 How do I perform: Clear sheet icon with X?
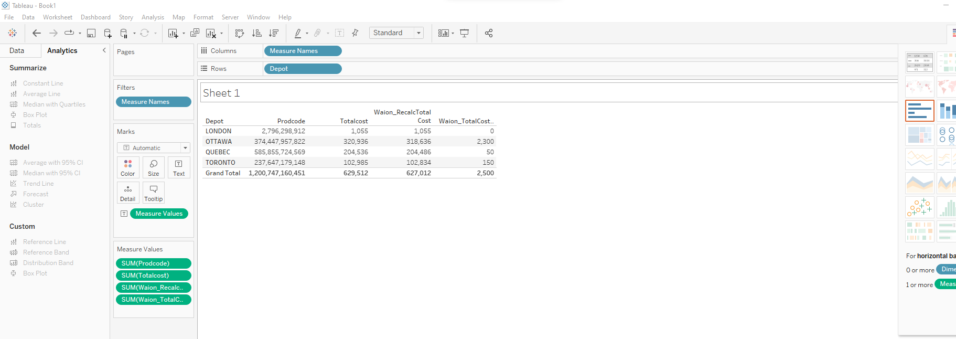click(x=211, y=33)
